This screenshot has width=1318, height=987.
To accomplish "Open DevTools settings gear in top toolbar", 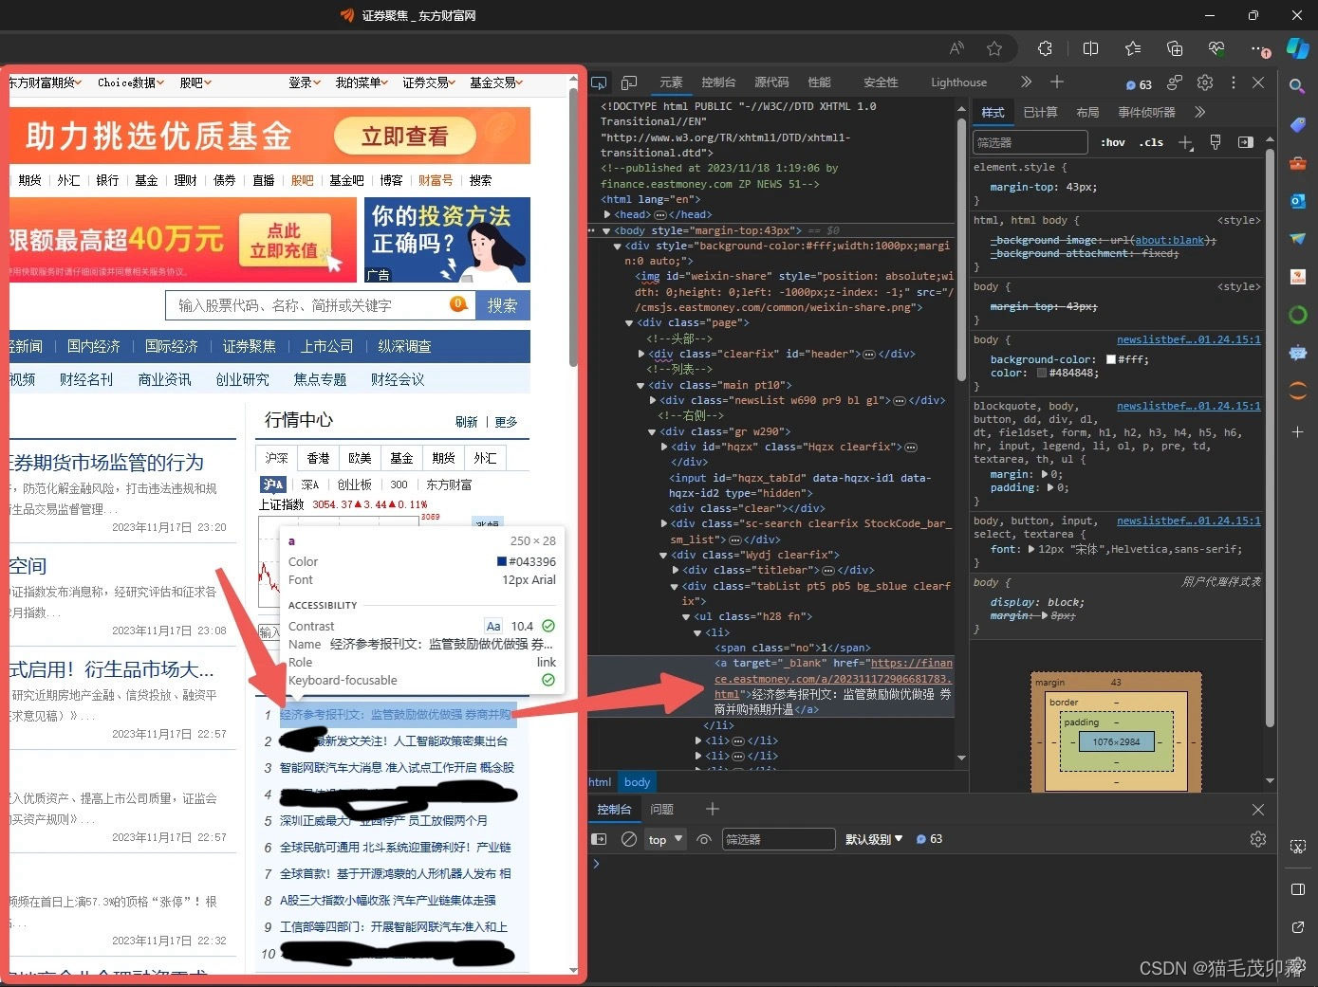I will coord(1205,82).
